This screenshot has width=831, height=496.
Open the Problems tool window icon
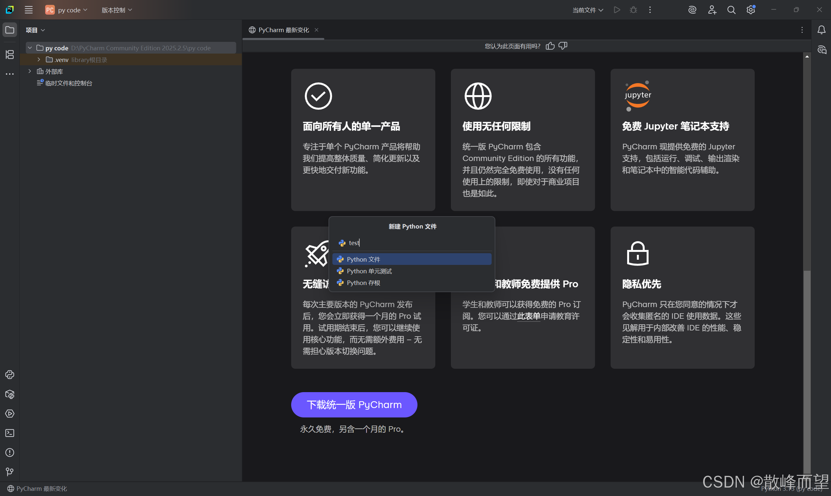9,452
